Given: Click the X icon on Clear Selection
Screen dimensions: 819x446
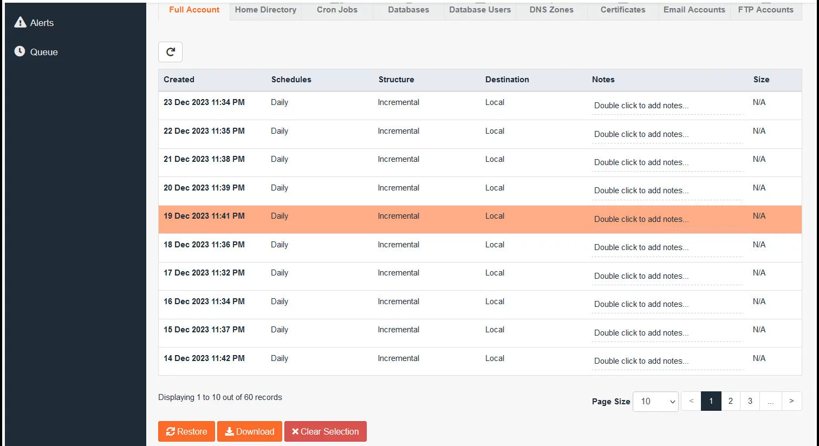Looking at the screenshot, I should point(295,431).
